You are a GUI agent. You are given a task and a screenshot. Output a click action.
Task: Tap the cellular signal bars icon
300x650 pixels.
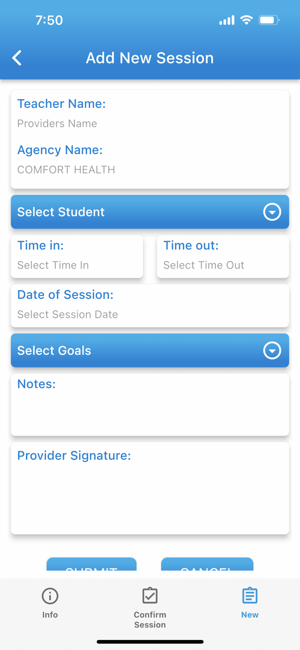coord(227,20)
